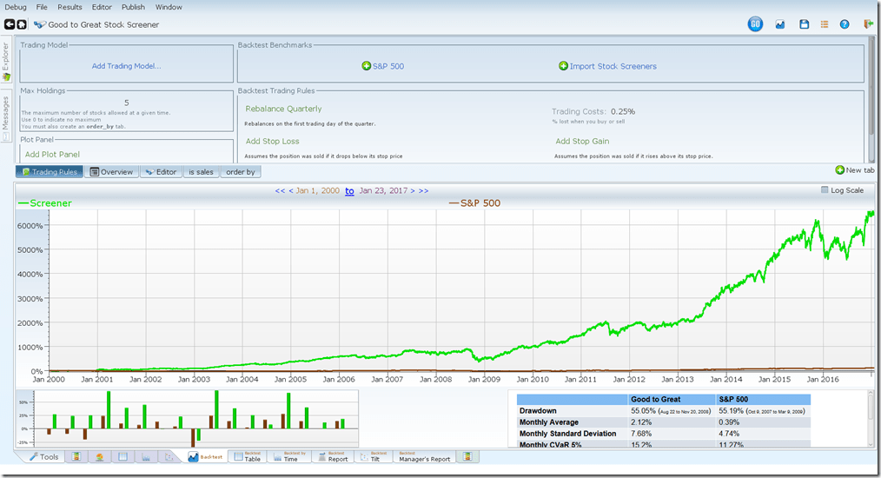Click the Max Holdings value 5

click(x=127, y=103)
